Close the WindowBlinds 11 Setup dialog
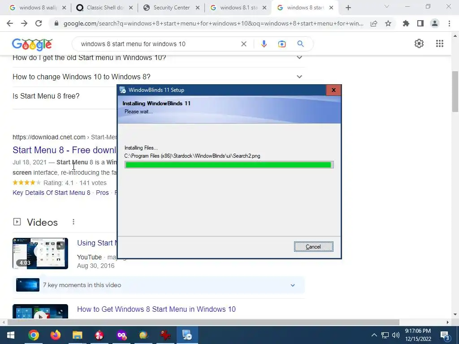Image resolution: width=459 pixels, height=344 pixels. click(333, 90)
